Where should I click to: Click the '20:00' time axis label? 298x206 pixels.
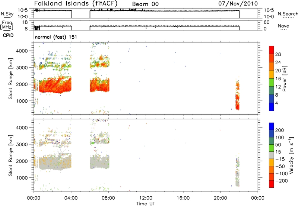[221, 198]
